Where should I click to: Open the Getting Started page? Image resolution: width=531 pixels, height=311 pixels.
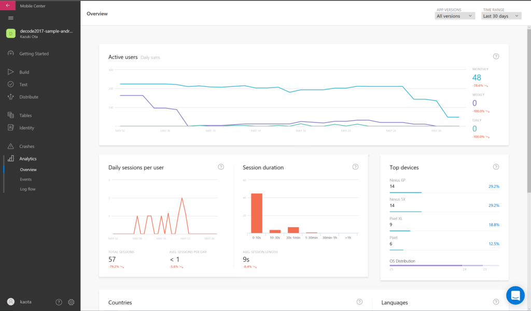click(34, 53)
